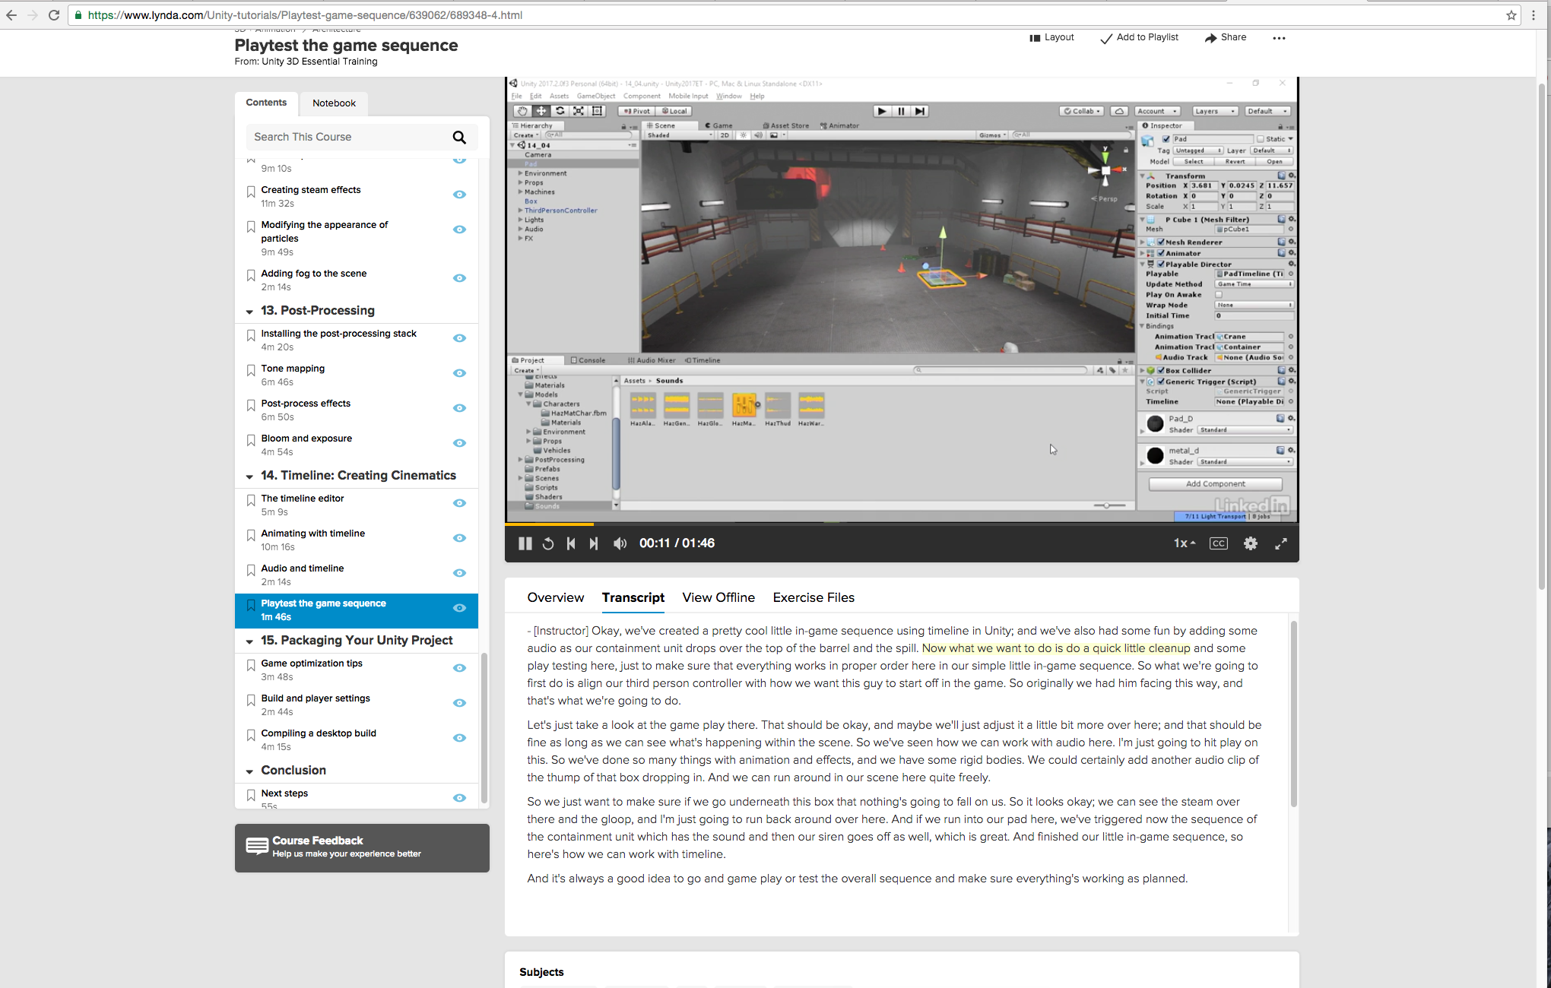Skip to next video
1551x988 pixels.
point(594,543)
